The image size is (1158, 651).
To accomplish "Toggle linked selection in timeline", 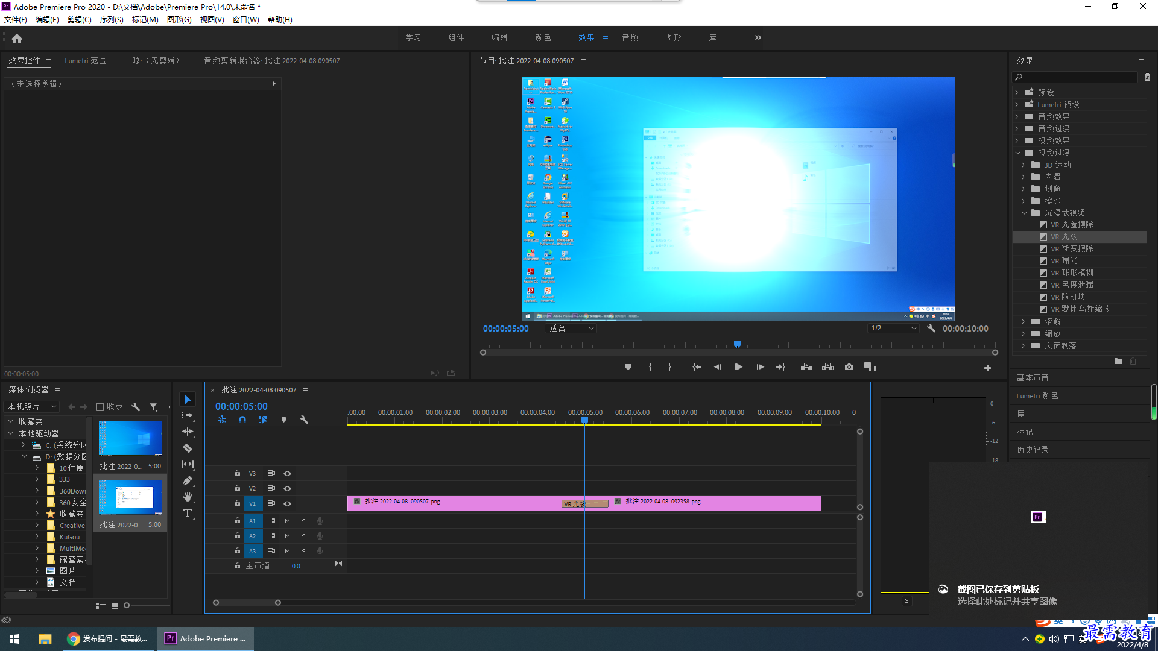I will point(263,420).
